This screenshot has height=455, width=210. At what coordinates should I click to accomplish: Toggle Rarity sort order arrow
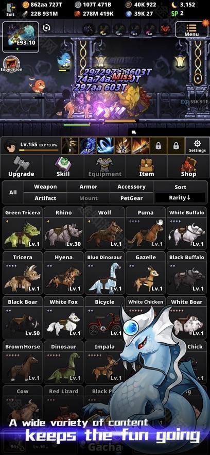[180, 198]
